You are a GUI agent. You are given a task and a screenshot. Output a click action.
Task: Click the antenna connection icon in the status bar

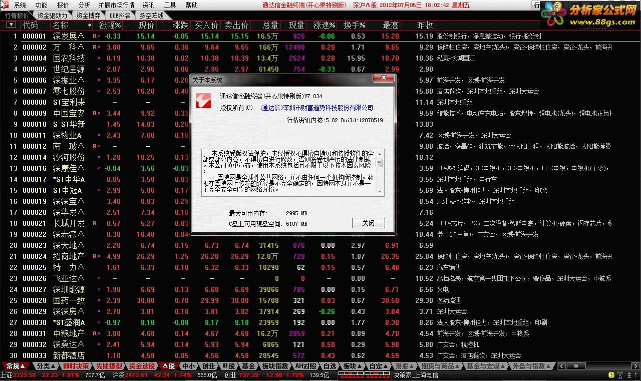[x=619, y=375]
